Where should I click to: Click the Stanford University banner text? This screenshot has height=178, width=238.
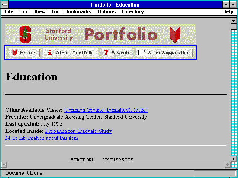[x=59, y=34]
